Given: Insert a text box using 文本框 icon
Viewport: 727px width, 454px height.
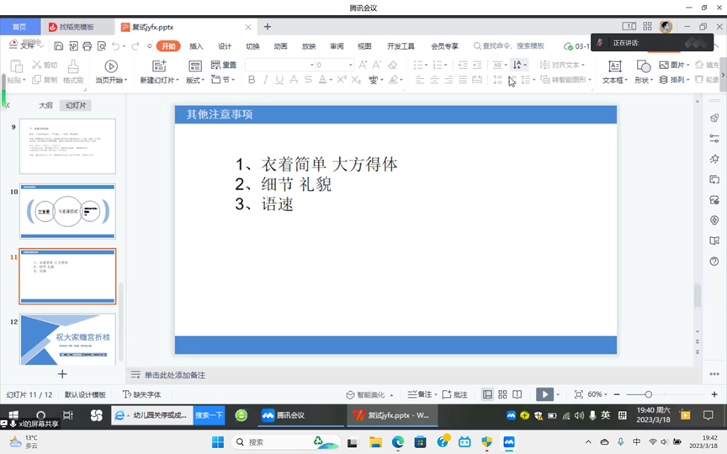Looking at the screenshot, I should [x=614, y=66].
